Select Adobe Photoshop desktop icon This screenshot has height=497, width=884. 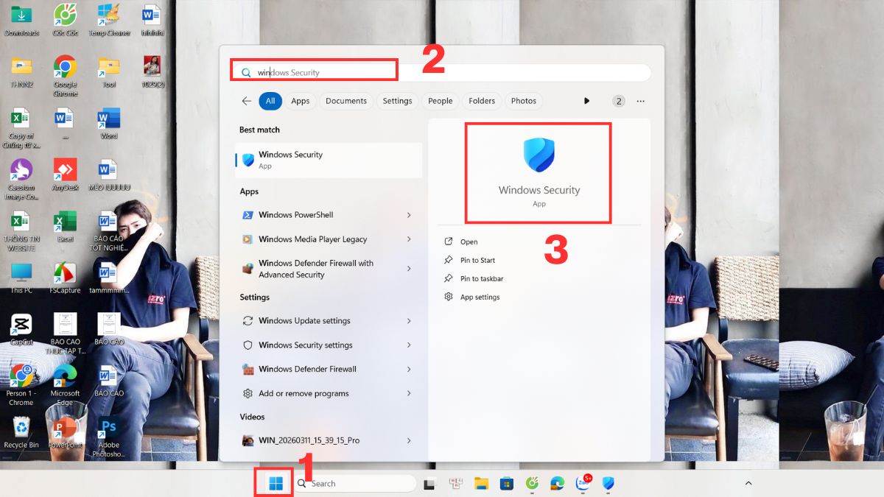109,437
